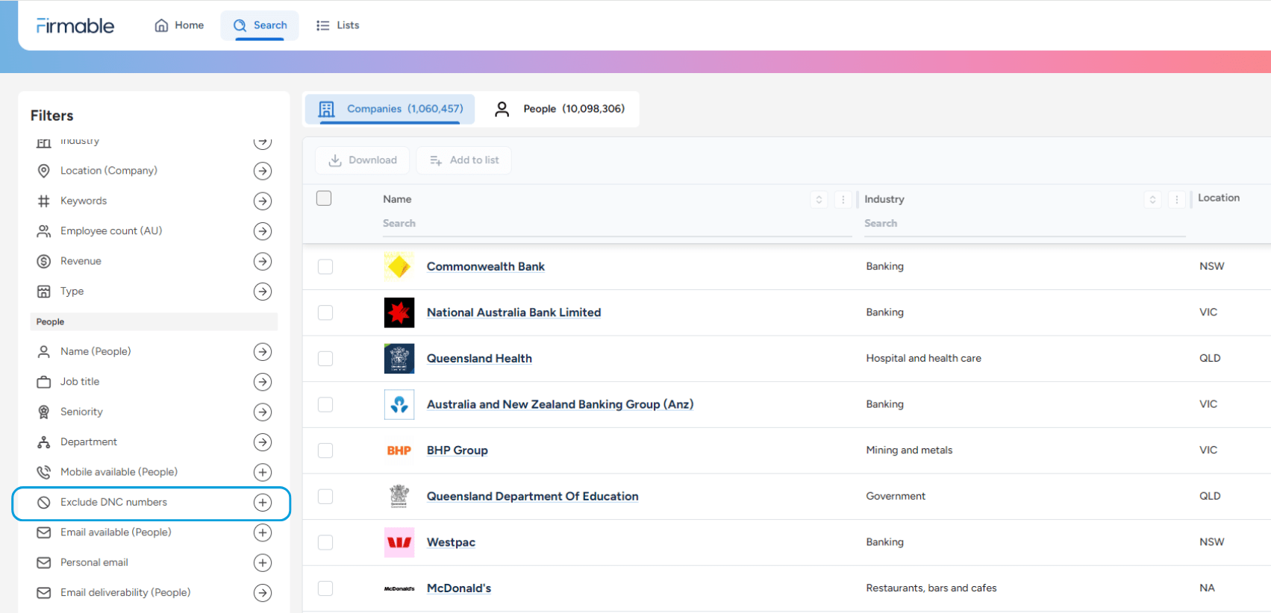The height and width of the screenshot is (613, 1271).
Task: Go to the Search navigation tab
Action: pos(260,25)
